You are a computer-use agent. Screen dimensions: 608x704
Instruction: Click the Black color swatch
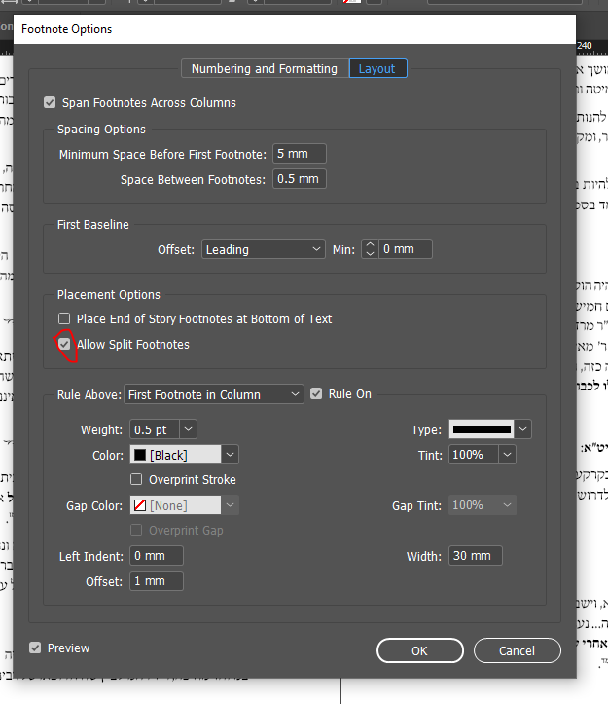point(140,455)
